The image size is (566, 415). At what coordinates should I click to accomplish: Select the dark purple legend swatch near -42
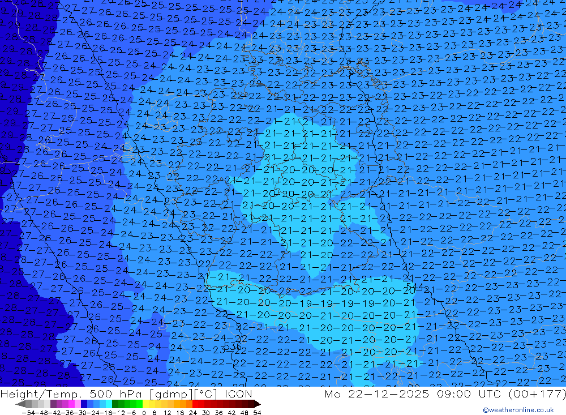click(x=53, y=404)
